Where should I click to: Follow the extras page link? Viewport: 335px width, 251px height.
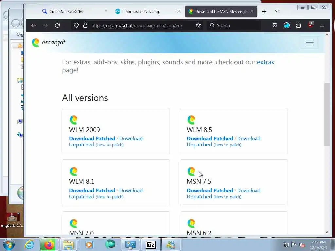tap(265, 62)
